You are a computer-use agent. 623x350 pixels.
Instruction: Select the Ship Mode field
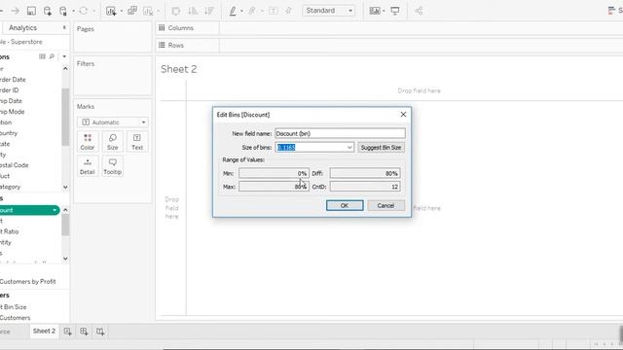13,112
